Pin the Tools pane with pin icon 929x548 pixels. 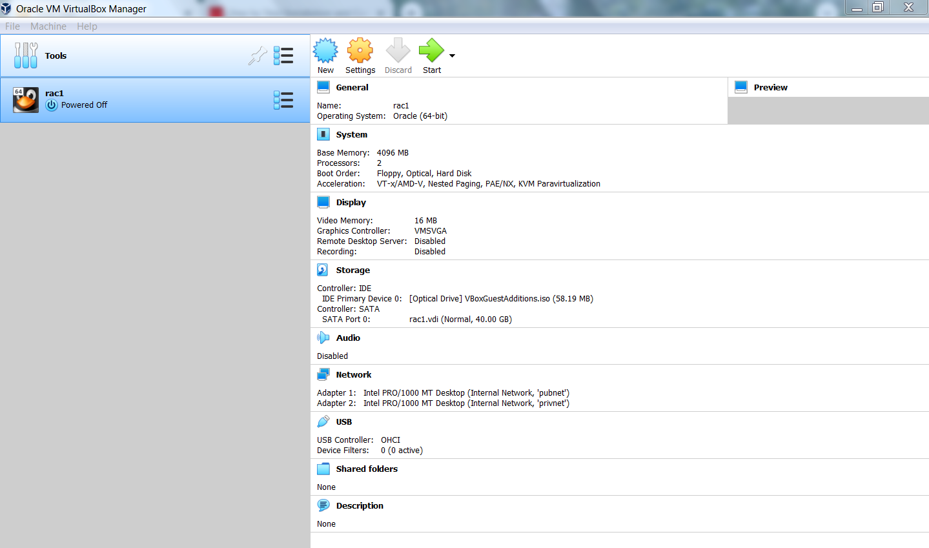click(x=258, y=56)
